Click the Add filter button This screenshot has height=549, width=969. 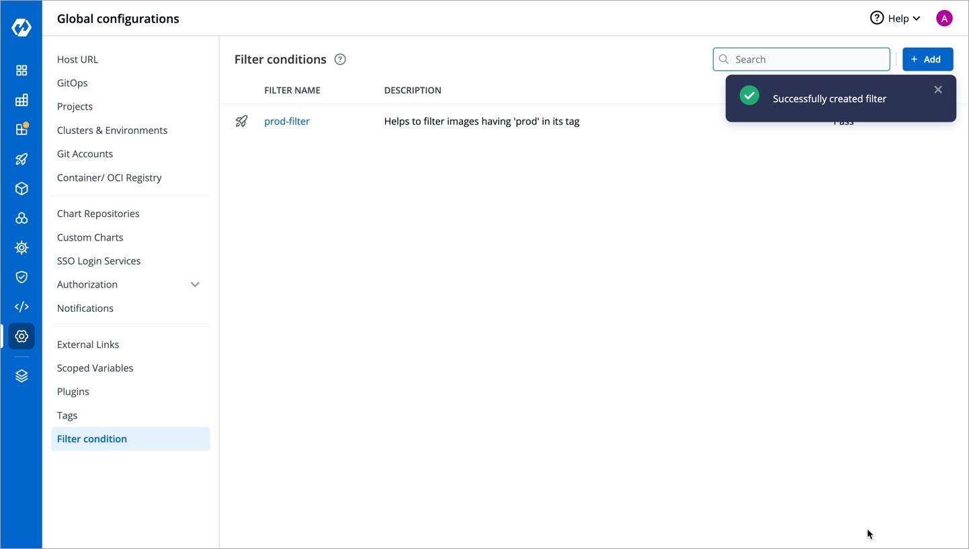927,59
